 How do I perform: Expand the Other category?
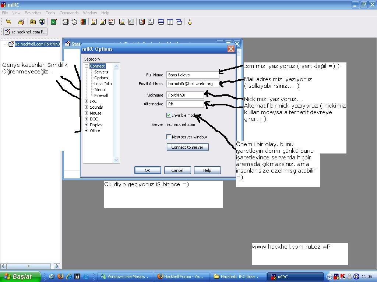coord(86,130)
